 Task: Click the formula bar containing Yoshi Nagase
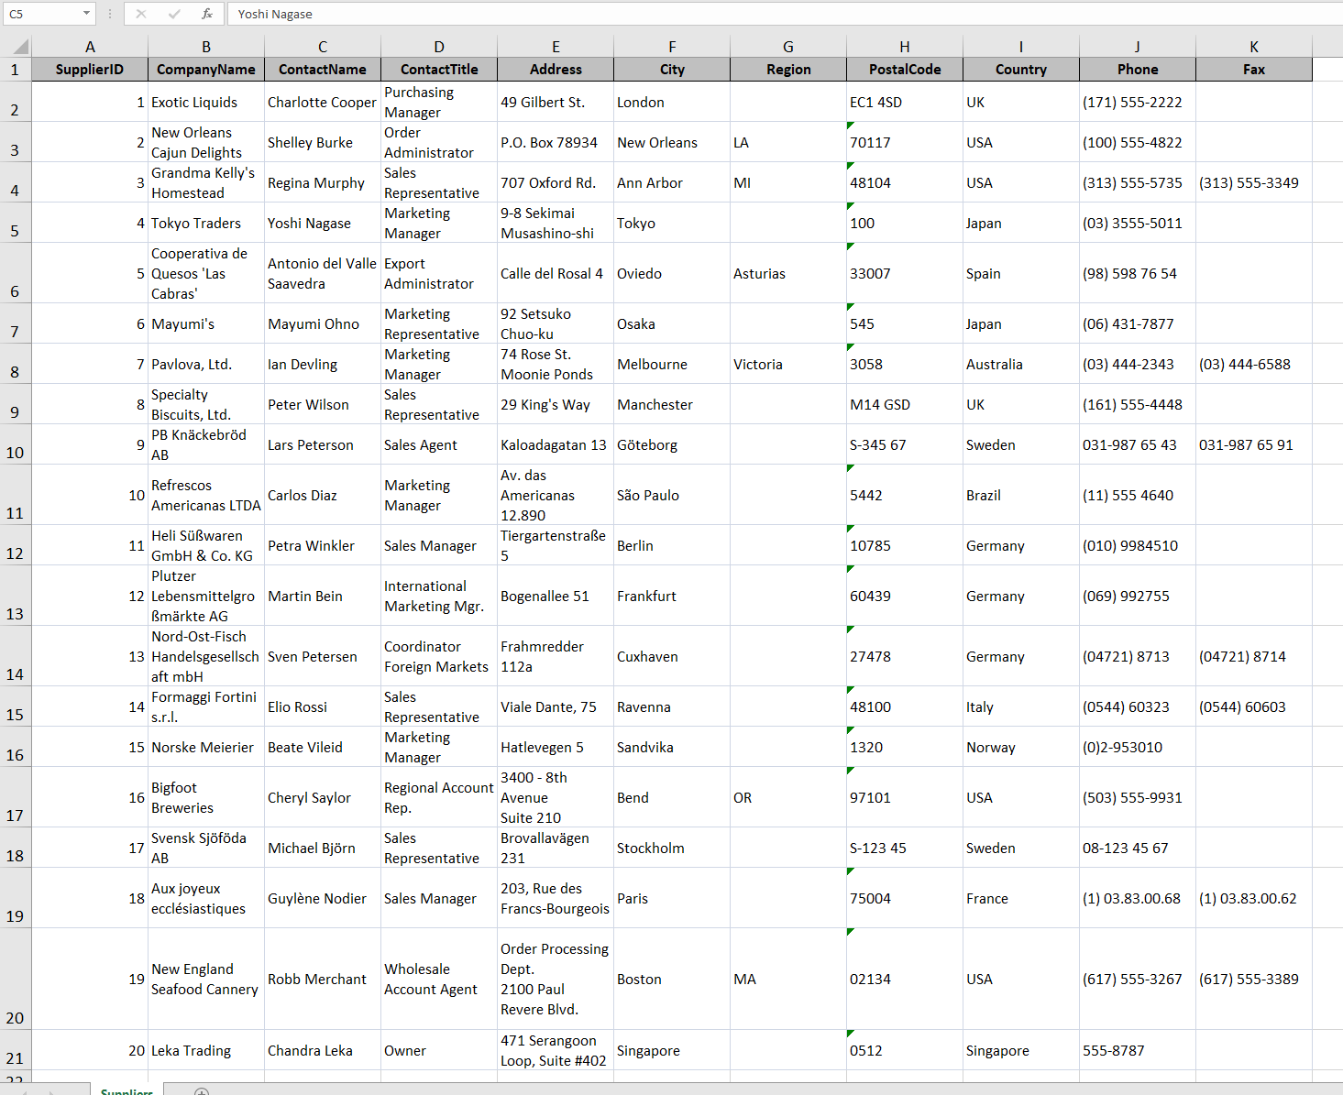click(785, 14)
